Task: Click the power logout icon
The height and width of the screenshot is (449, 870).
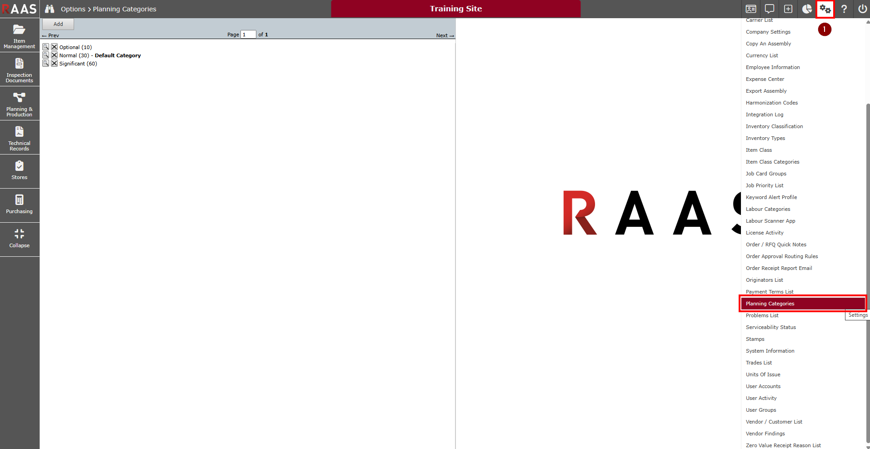Action: click(862, 9)
